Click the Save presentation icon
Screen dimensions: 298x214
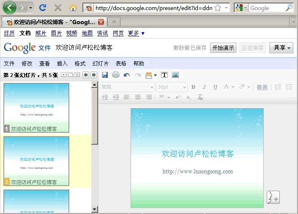click(x=105, y=75)
